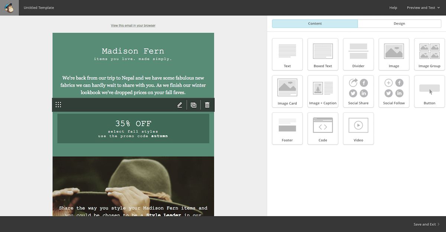Select the Image Group block
The height and width of the screenshot is (232, 446).
point(429,54)
